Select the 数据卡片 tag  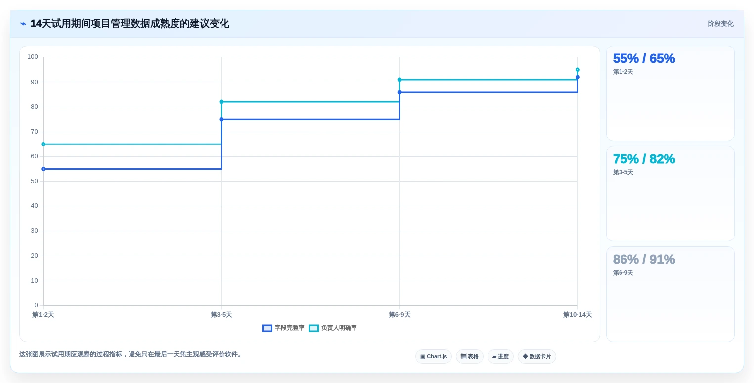click(x=537, y=356)
